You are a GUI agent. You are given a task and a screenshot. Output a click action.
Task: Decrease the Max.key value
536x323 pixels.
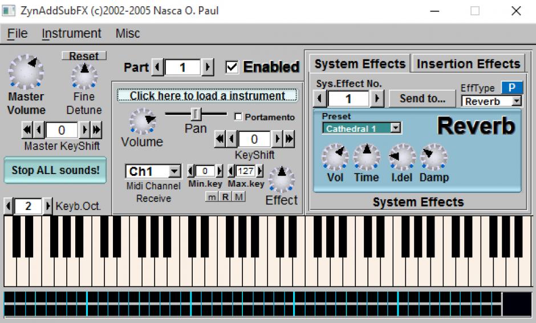pos(231,171)
